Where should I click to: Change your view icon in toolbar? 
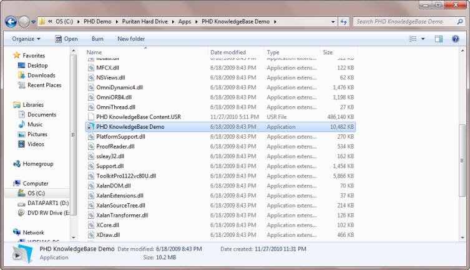pos(413,39)
